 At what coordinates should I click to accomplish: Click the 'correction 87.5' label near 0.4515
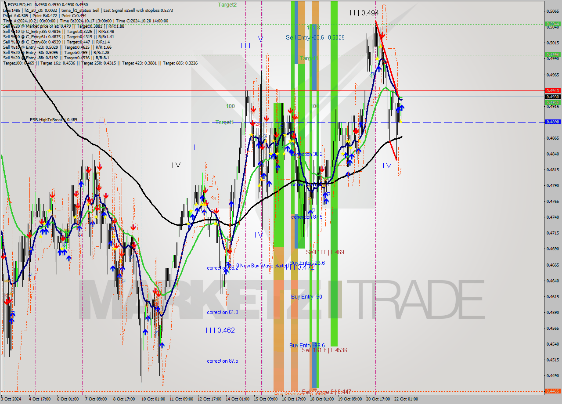(223, 361)
